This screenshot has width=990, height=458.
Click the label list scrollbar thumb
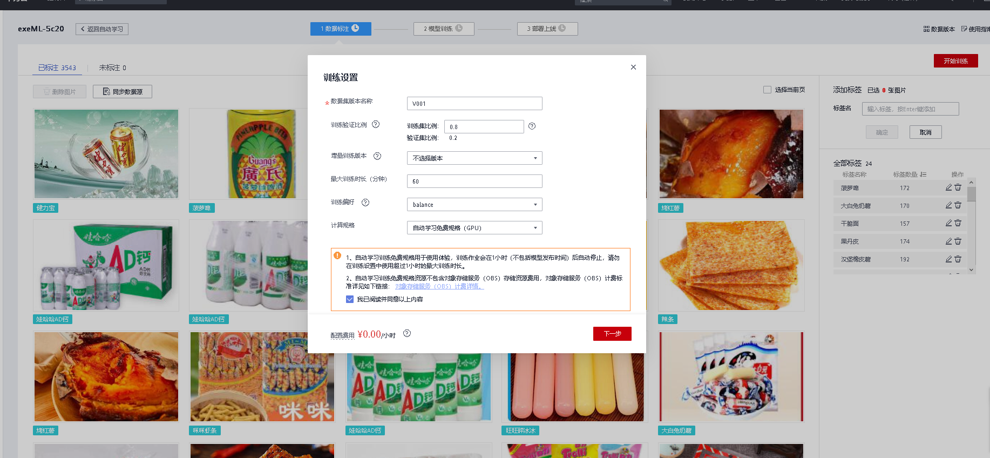click(971, 194)
